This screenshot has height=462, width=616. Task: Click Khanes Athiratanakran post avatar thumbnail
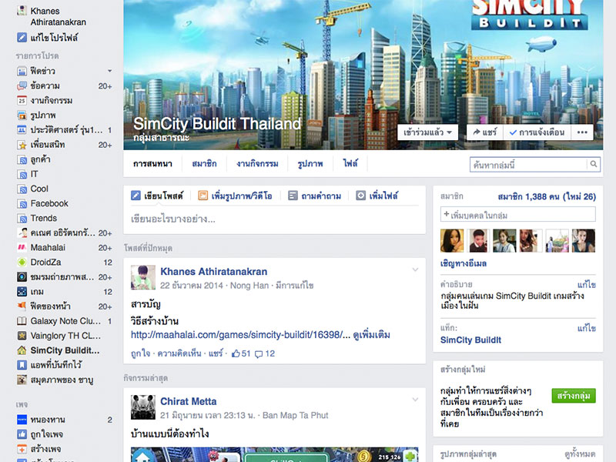pos(143,277)
